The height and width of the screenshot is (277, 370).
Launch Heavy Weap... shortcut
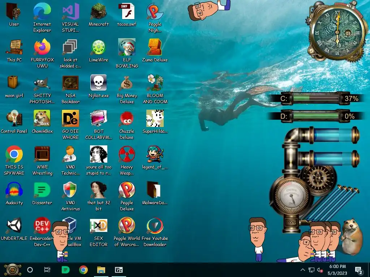126,161
